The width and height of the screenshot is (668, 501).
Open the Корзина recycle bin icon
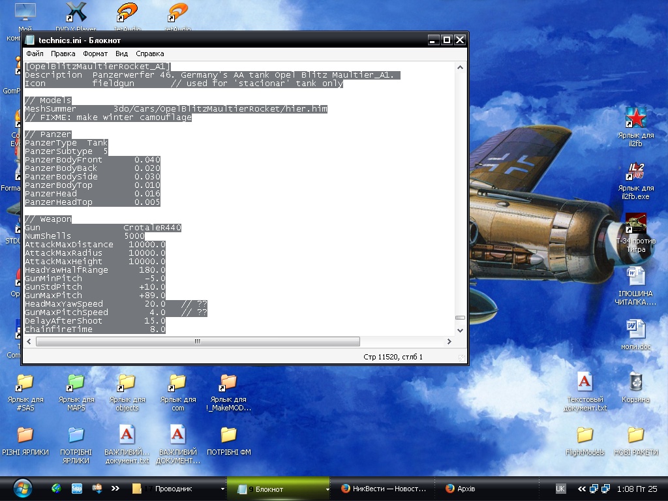point(635,382)
